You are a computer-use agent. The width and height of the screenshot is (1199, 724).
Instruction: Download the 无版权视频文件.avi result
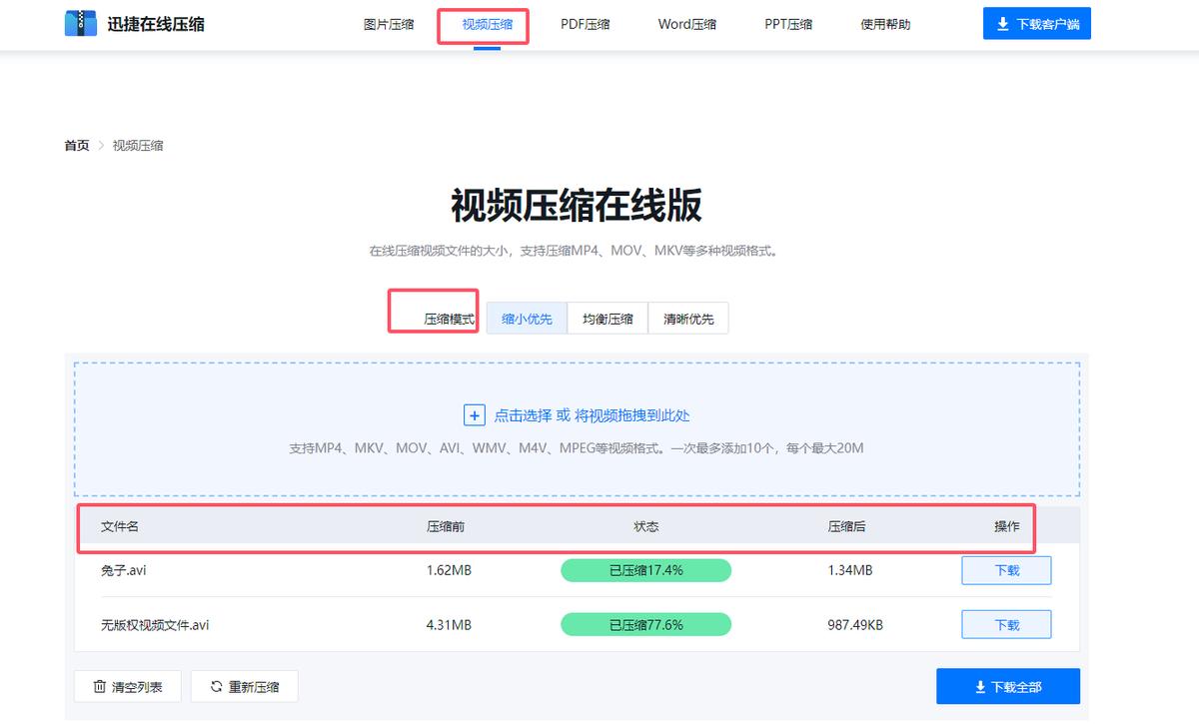click(x=1006, y=623)
